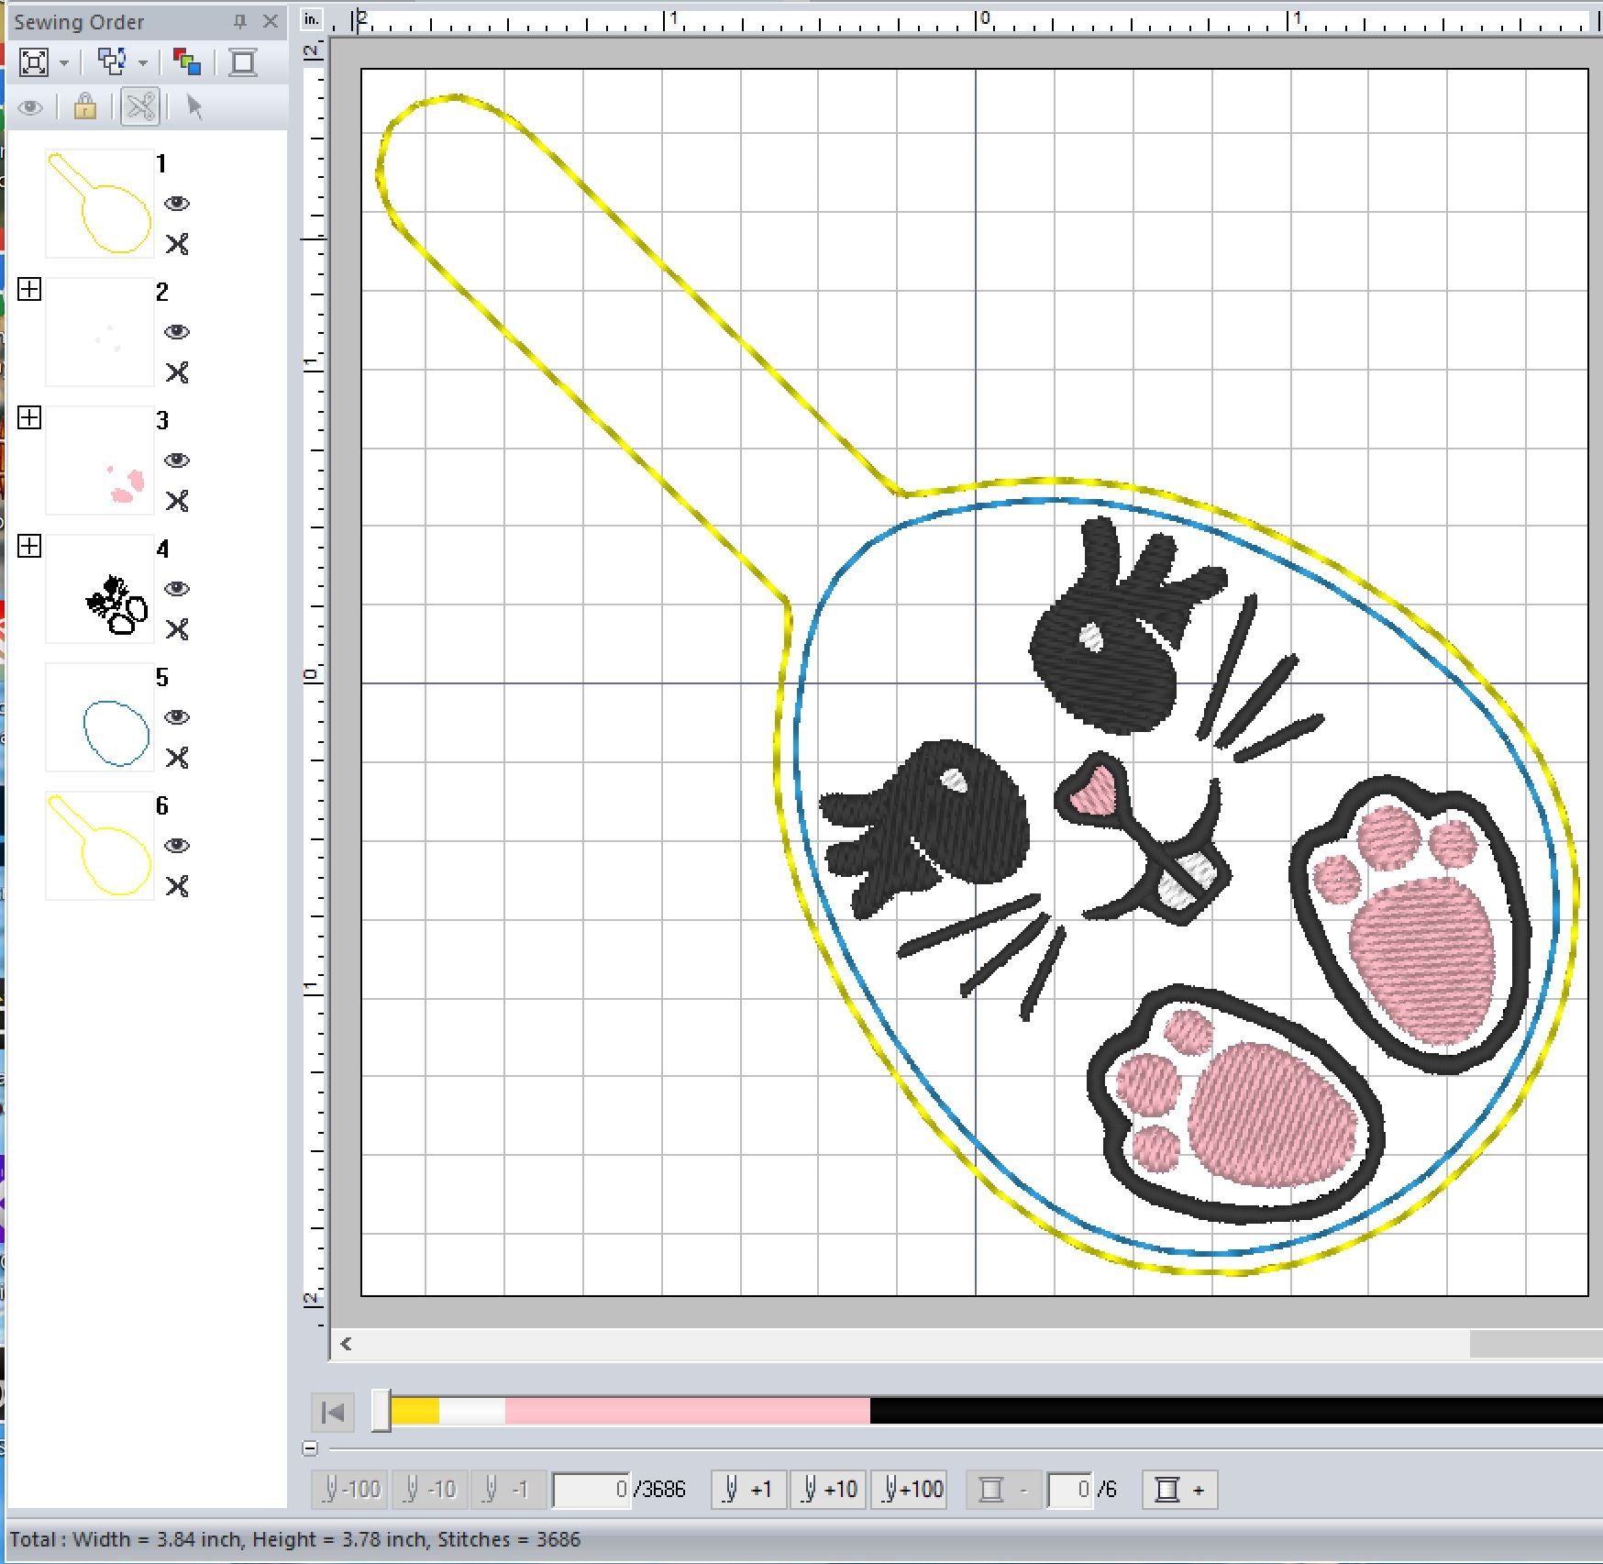The height and width of the screenshot is (1564, 1603).
Task: Advance to next thread color with spool +
Action: [x=1179, y=1489]
